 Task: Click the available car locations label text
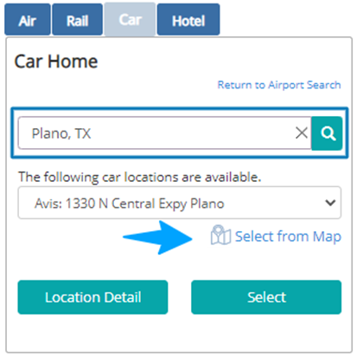(x=140, y=177)
